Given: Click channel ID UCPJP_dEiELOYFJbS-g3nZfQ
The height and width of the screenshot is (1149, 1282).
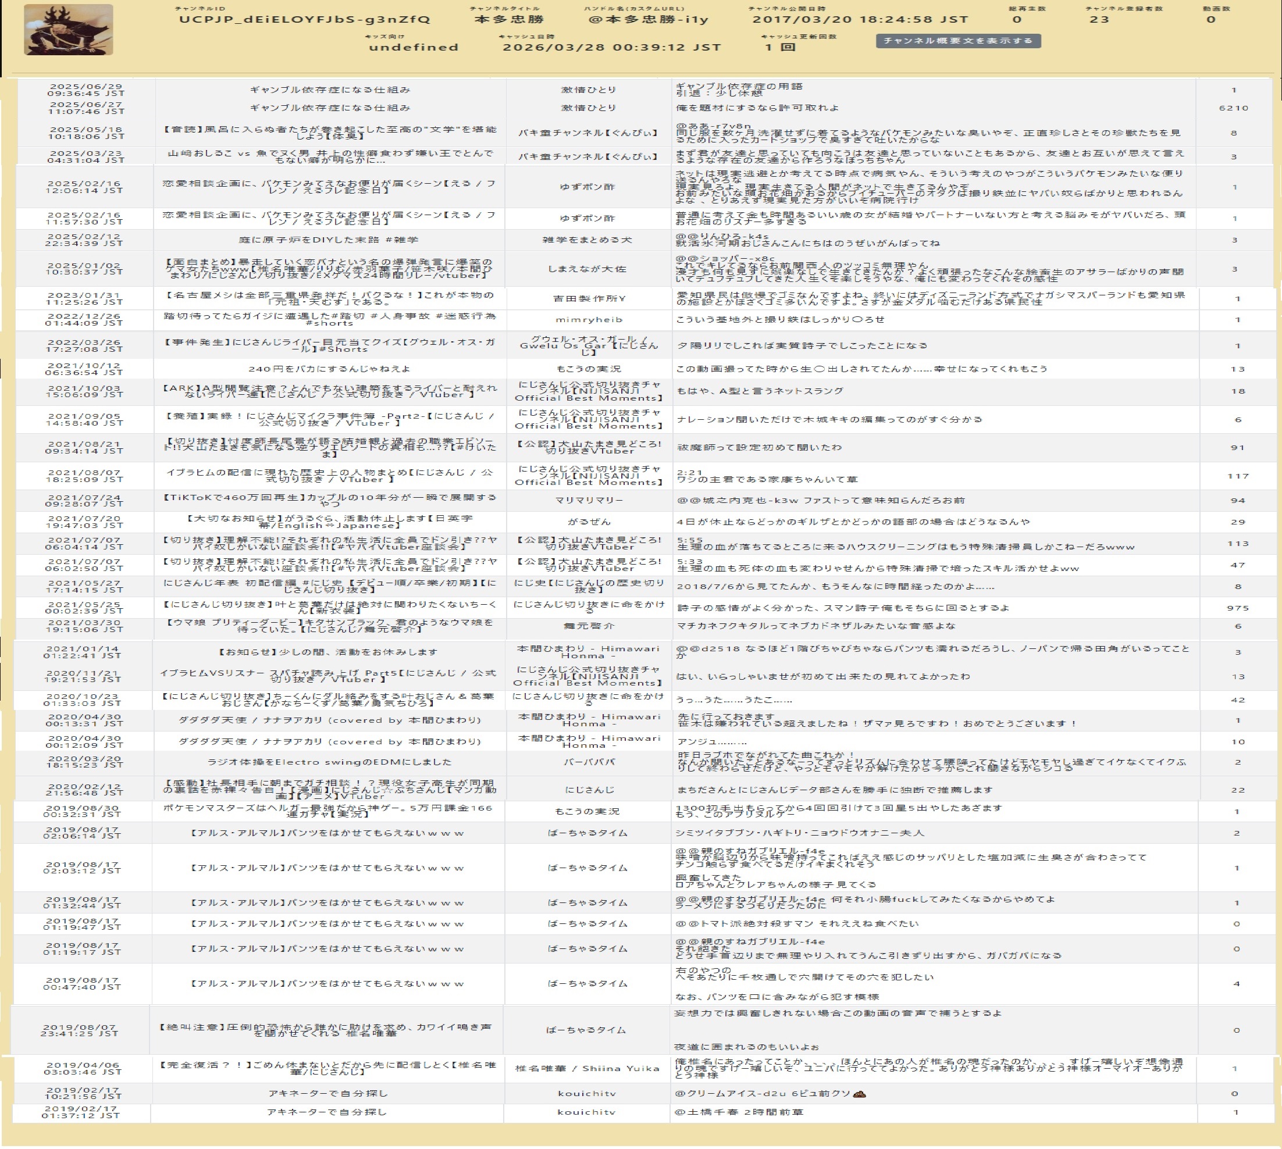Looking at the screenshot, I should point(304,20).
